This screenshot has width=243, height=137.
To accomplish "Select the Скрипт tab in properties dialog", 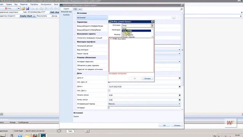I will [x=66, y=9].
